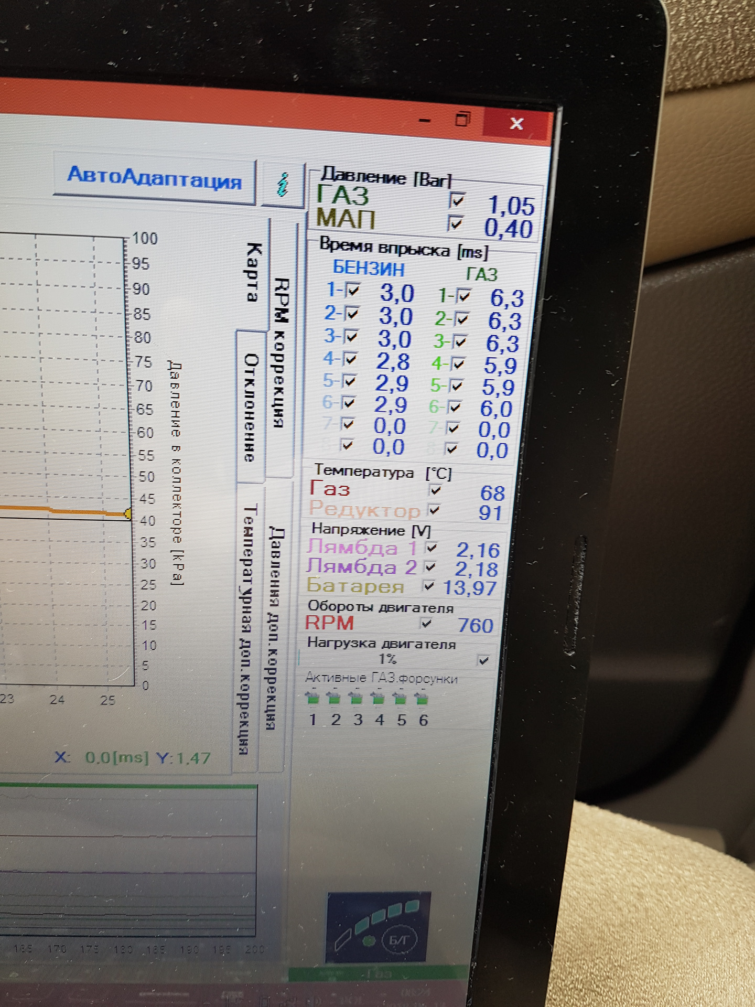Viewport: 755px width, 1007px height.
Task: Toggle БЕНЗИН injector 7 checkbox
Action: coord(347,424)
